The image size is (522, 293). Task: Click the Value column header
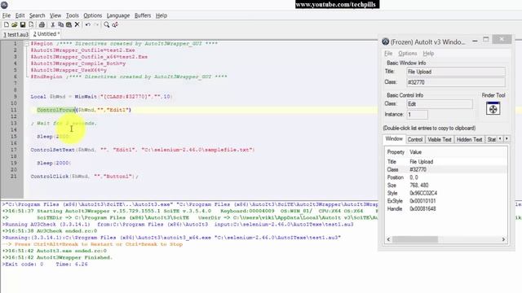click(x=415, y=152)
